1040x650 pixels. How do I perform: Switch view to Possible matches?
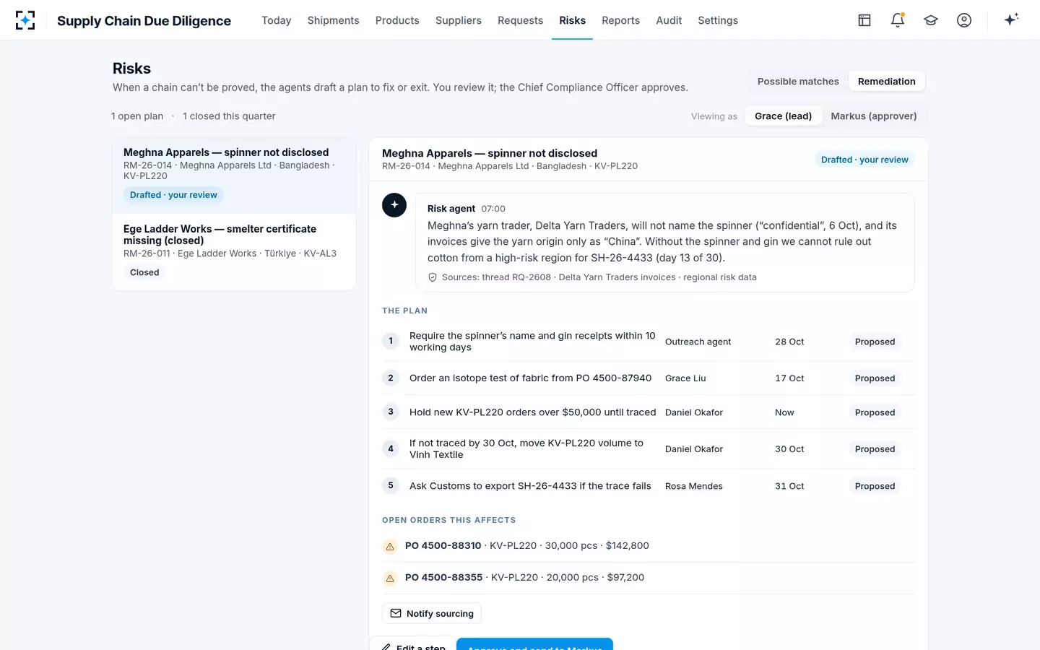(x=798, y=82)
